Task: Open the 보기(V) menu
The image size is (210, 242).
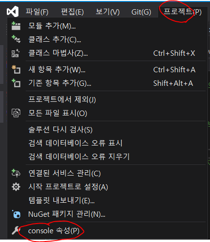Action: point(108,12)
